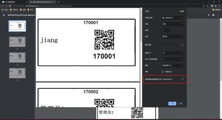Click the copies number field

[166, 30]
